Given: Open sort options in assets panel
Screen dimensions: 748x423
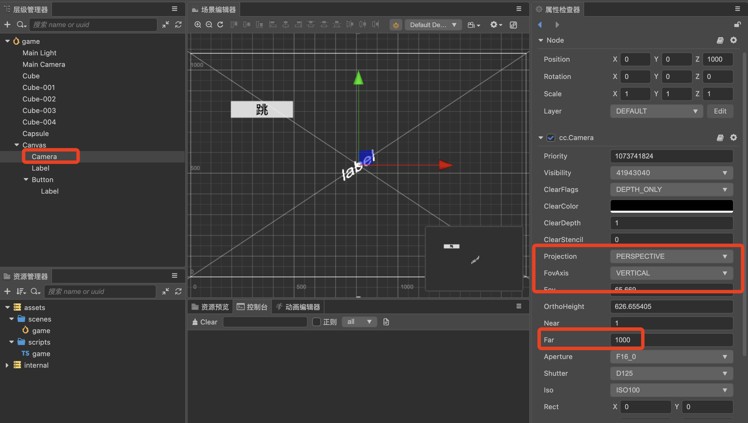Looking at the screenshot, I should (21, 291).
